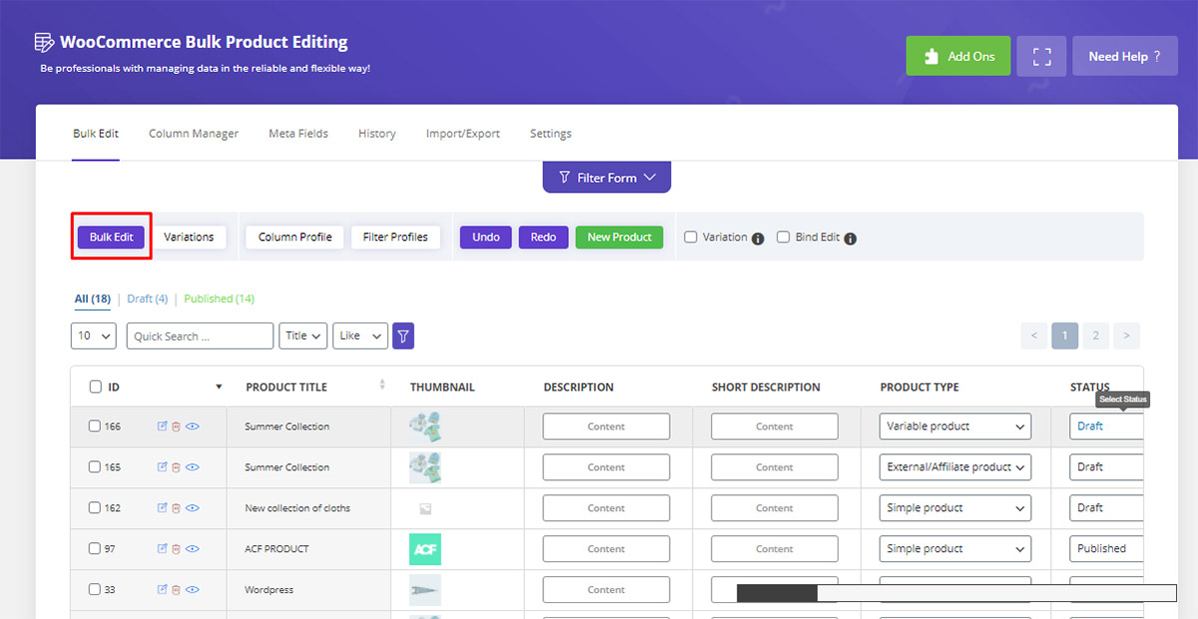Open the Title search field dropdown
The height and width of the screenshot is (619, 1198).
(x=303, y=336)
